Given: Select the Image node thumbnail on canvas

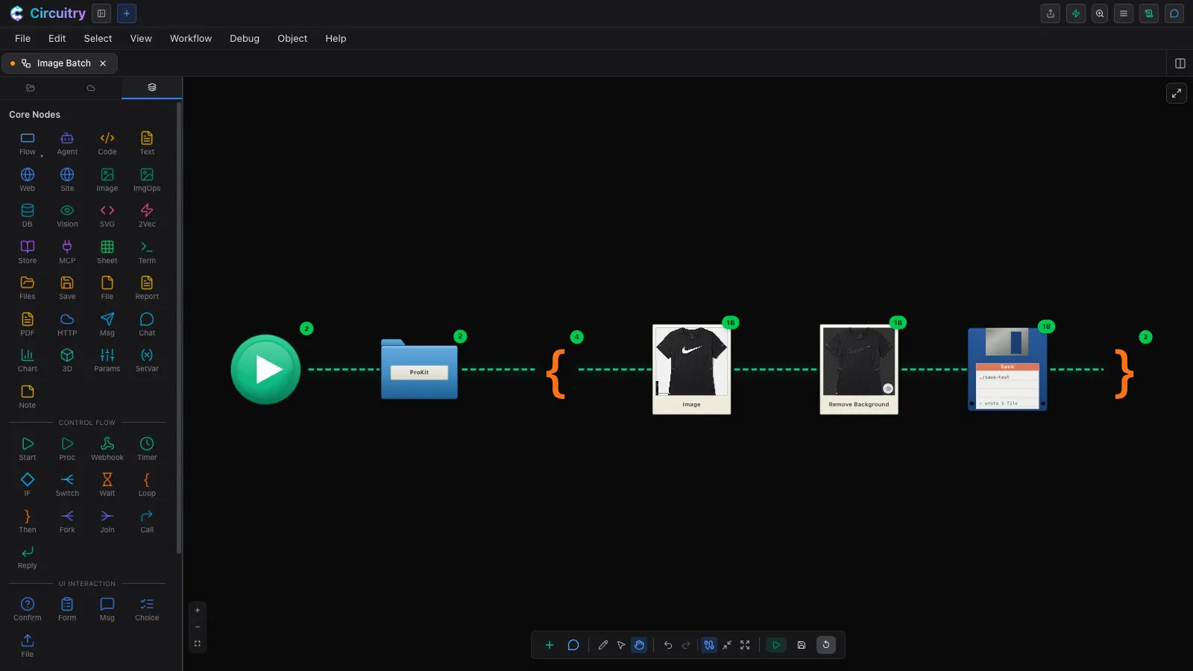Looking at the screenshot, I should 691,369.
